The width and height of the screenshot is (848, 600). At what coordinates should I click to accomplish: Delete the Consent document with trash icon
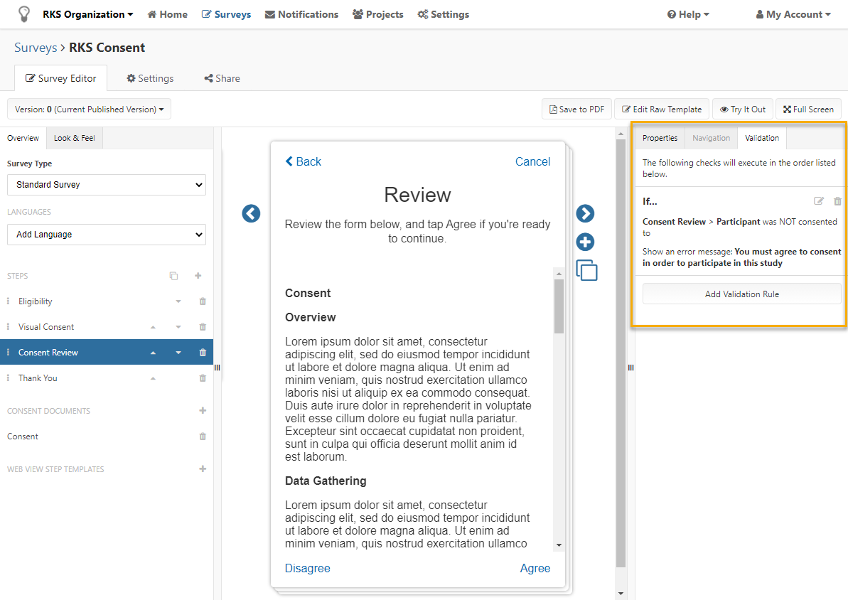[203, 436]
